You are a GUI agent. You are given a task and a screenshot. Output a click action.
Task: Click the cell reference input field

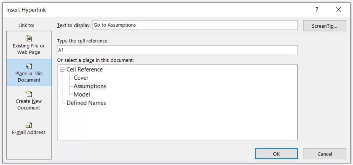177,50
